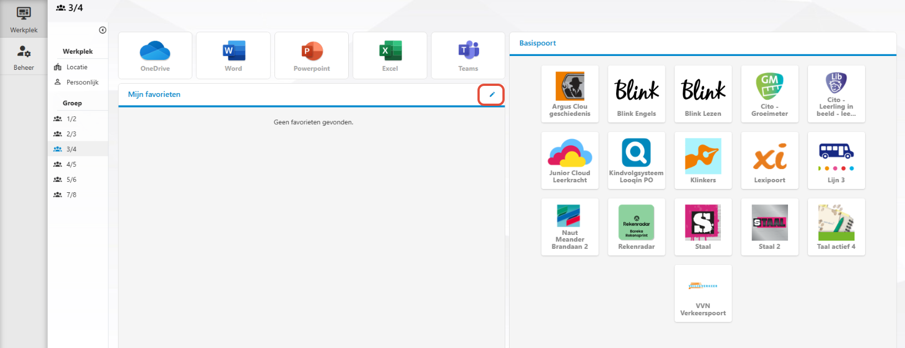Edit Mijn favorieten with the pencil icon

491,95
